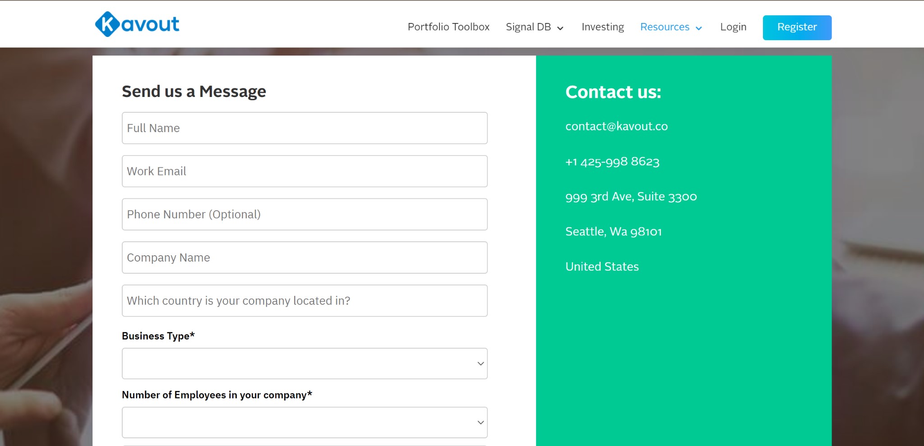Click into the Work Email field

(x=305, y=171)
